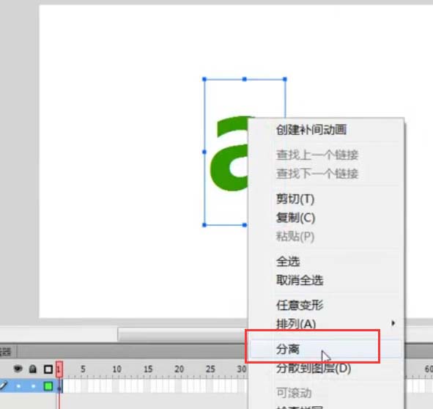Click 查找下一个链接 entry
This screenshot has height=409, width=433.
point(317,174)
